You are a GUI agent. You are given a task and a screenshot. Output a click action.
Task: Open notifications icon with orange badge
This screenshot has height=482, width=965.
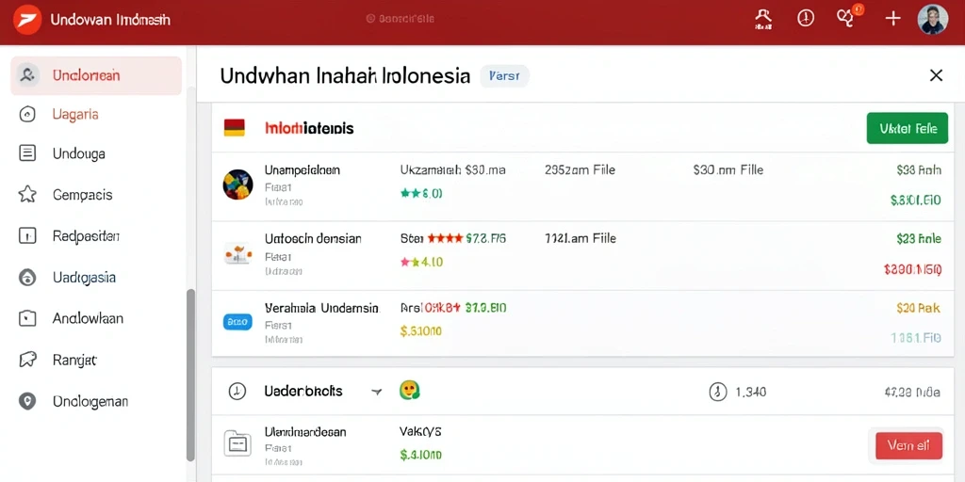pyautogui.click(x=849, y=17)
